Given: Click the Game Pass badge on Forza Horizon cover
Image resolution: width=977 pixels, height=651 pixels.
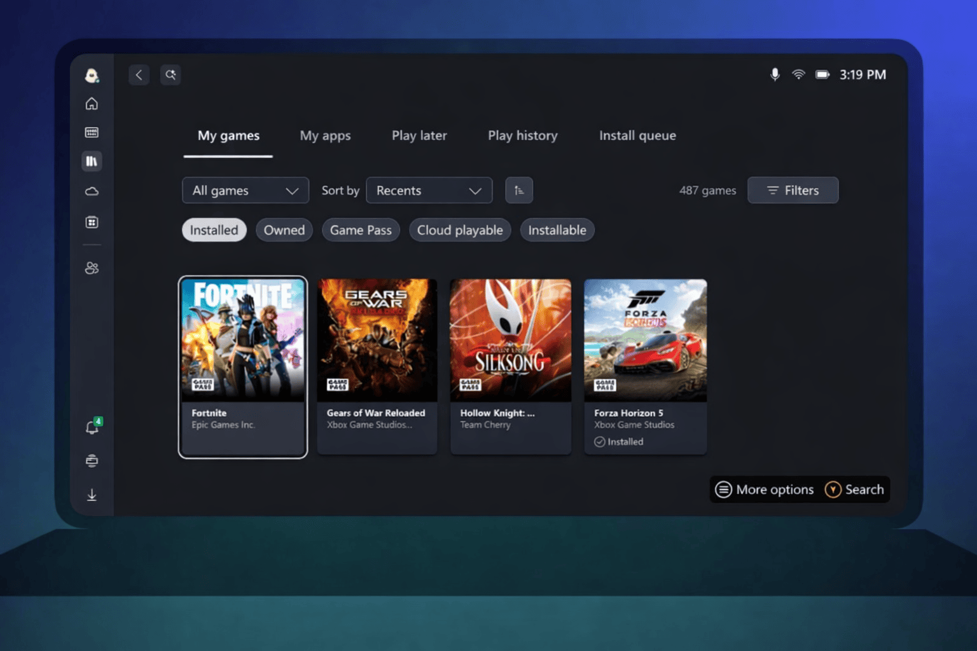Looking at the screenshot, I should (x=605, y=384).
